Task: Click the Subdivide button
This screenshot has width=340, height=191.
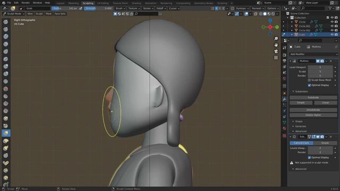Action: coord(313,98)
